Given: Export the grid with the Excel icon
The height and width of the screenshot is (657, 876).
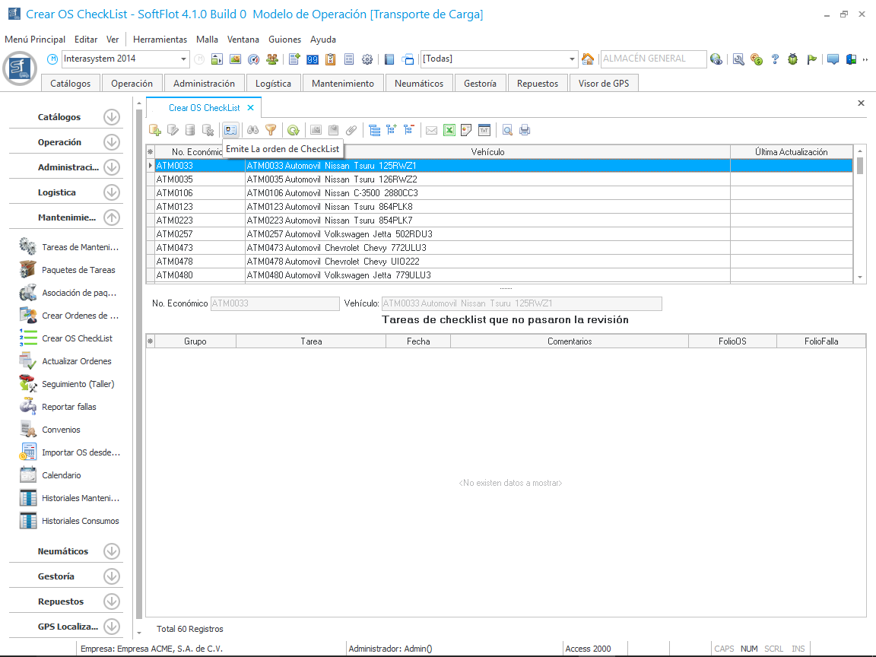Looking at the screenshot, I should click(449, 130).
